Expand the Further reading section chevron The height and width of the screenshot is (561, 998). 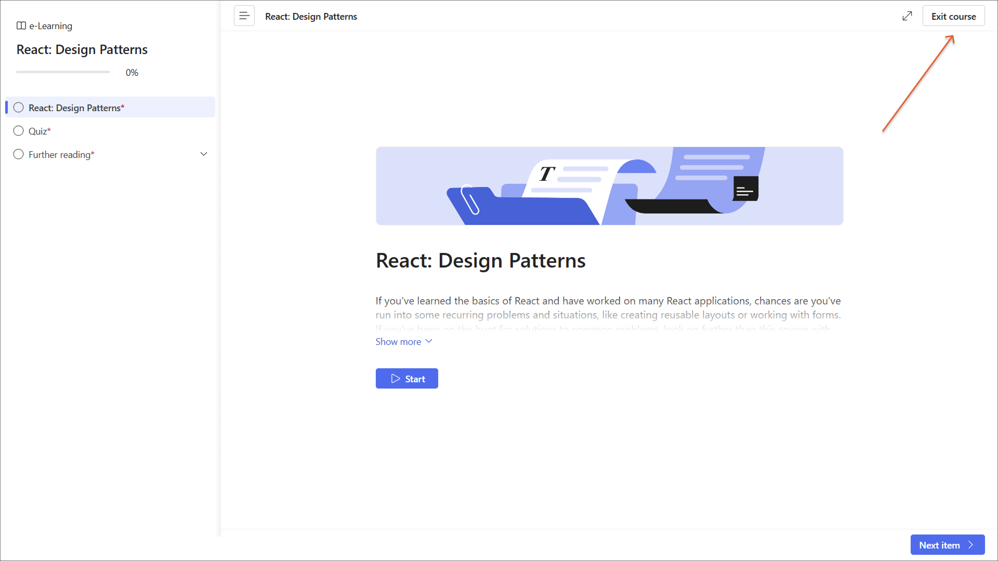click(204, 154)
